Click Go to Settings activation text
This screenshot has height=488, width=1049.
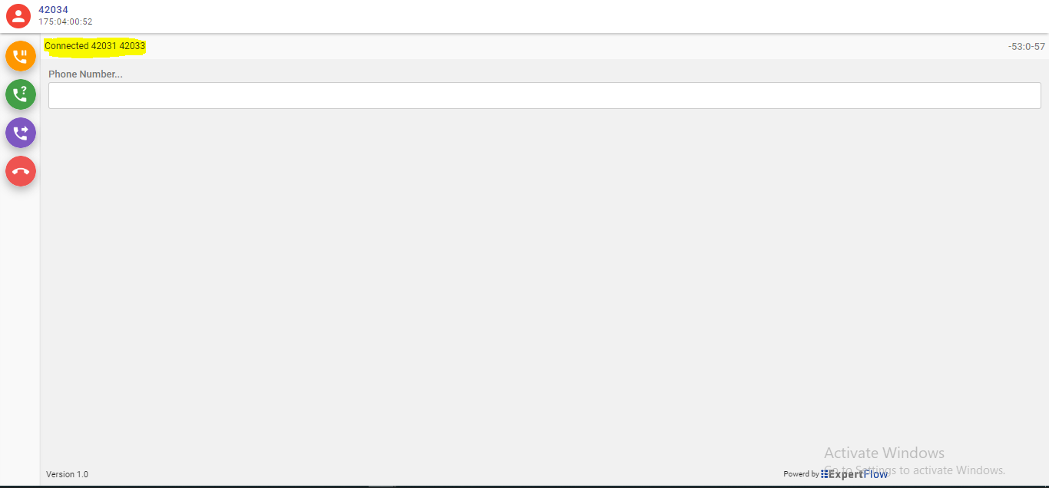(x=915, y=470)
